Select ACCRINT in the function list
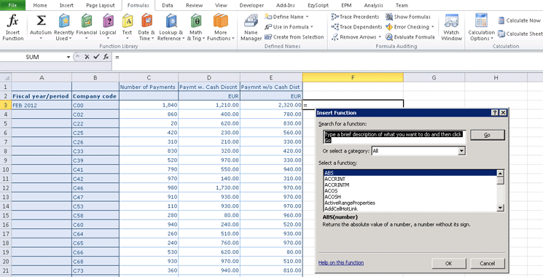The image size is (543, 277). (410, 179)
